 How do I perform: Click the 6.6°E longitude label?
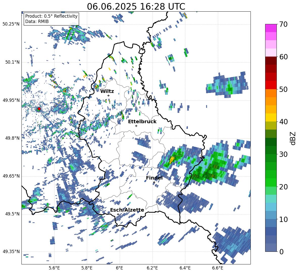click(218, 268)
